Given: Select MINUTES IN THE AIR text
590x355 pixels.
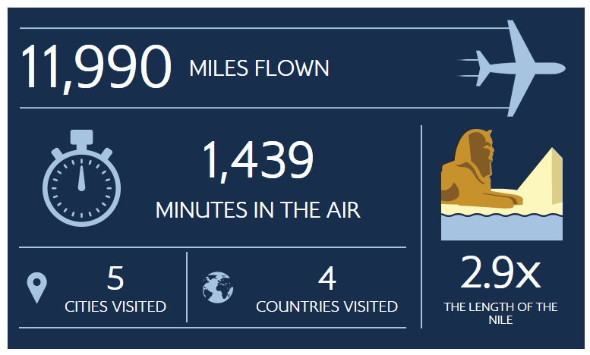Looking at the screenshot, I should tap(258, 210).
